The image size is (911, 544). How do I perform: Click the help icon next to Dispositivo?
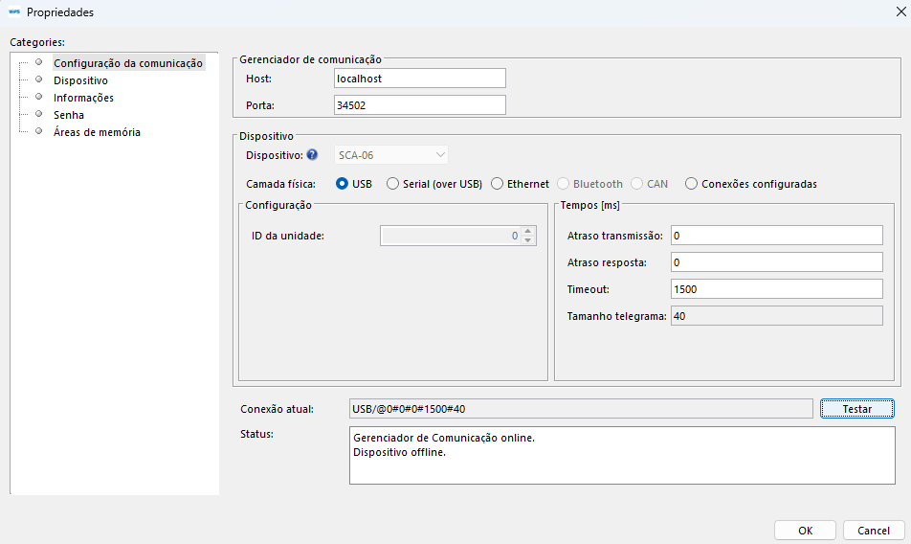coord(312,155)
